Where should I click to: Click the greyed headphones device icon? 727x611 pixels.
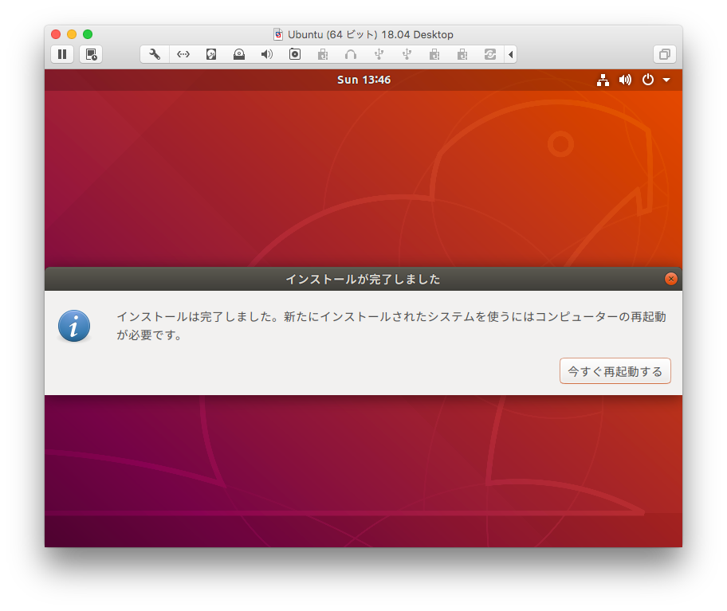[x=351, y=54]
